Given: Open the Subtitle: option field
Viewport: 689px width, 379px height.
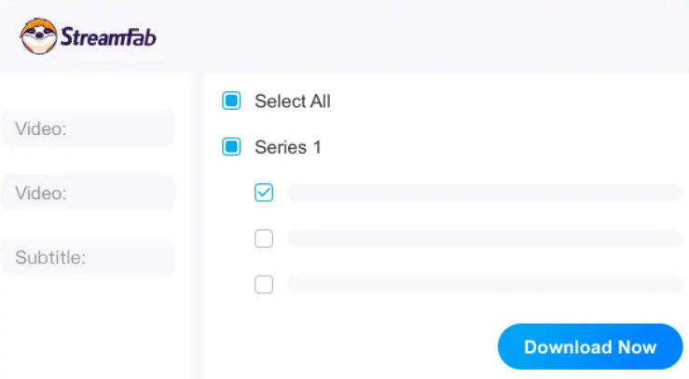Looking at the screenshot, I should click(88, 258).
